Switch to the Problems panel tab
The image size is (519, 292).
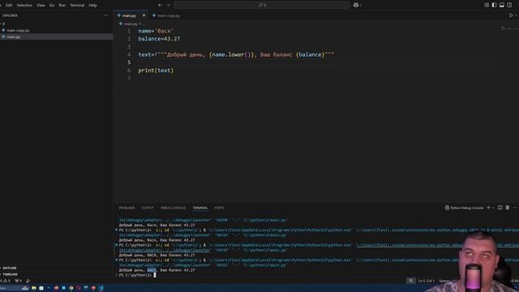(127, 208)
